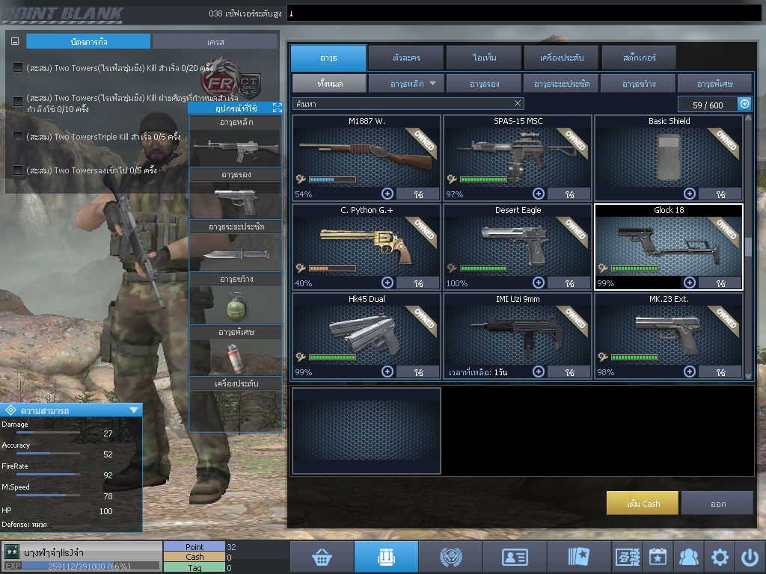
Task: Switch to the สติ๊กเกอร์ tab
Action: click(639, 58)
